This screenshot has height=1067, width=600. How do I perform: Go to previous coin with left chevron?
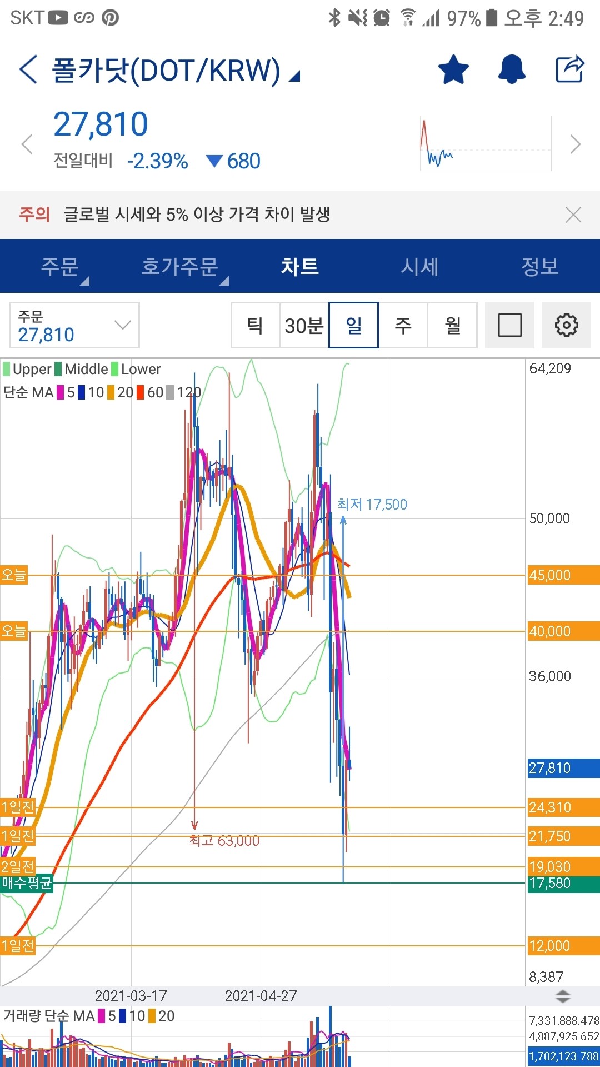[27, 144]
